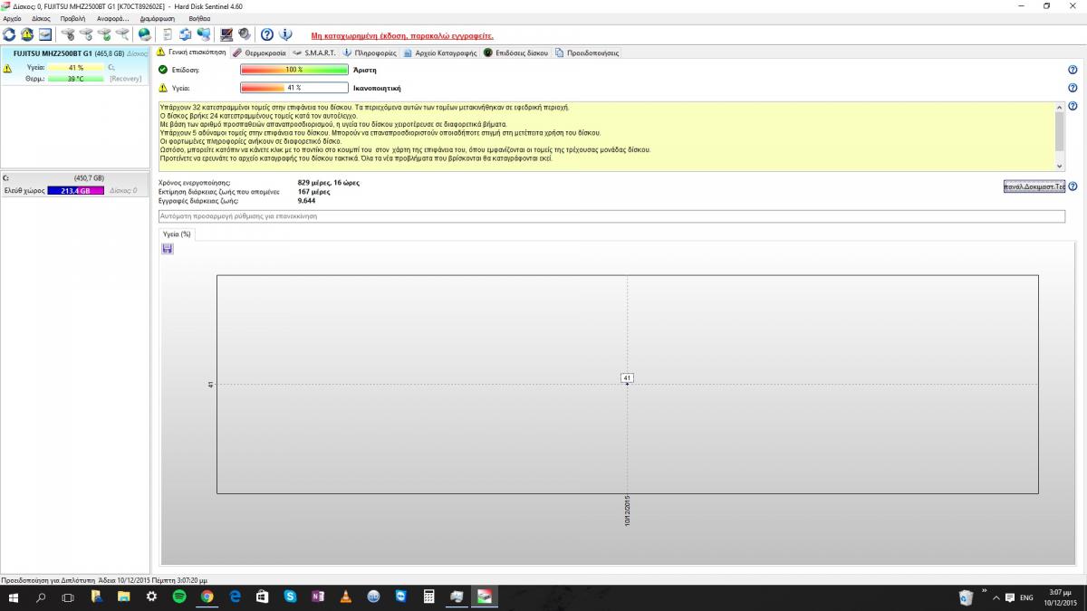Select the Υγεία (%) chart tab
The width and height of the screenshot is (1087, 611).
click(176, 234)
